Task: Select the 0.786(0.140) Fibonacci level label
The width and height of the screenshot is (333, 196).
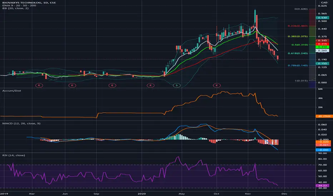Action: [x=298, y=65]
